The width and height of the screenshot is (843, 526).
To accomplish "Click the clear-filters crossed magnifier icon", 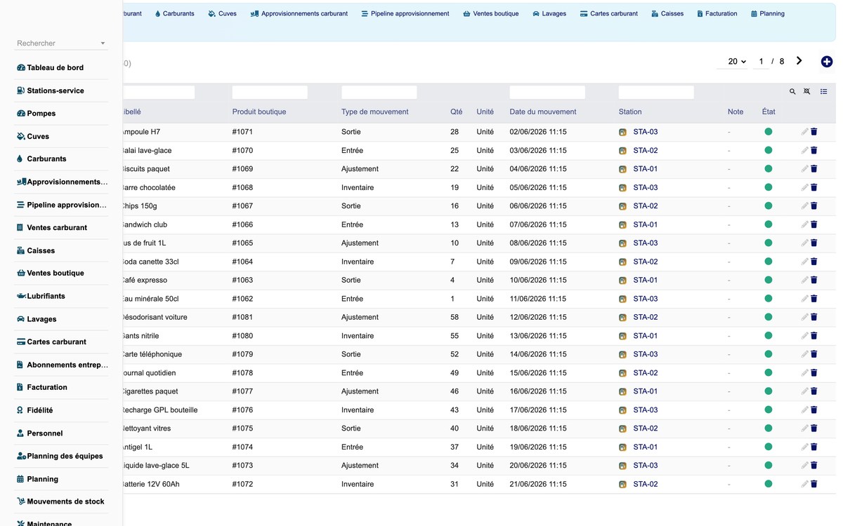I will point(807,92).
